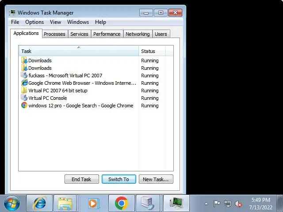
Task: Open the View menu
Action: coord(55,22)
